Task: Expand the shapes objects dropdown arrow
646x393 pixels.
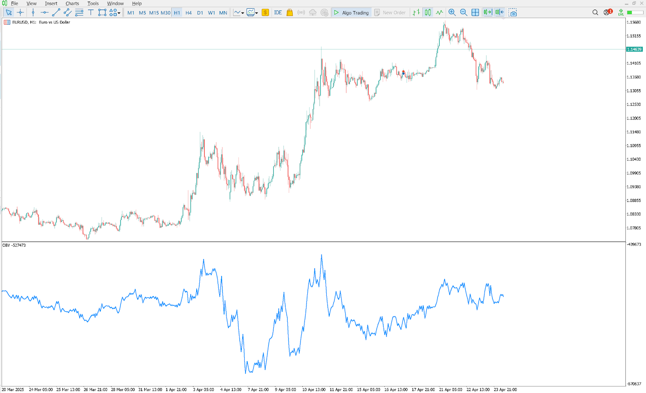Action: [x=119, y=13]
